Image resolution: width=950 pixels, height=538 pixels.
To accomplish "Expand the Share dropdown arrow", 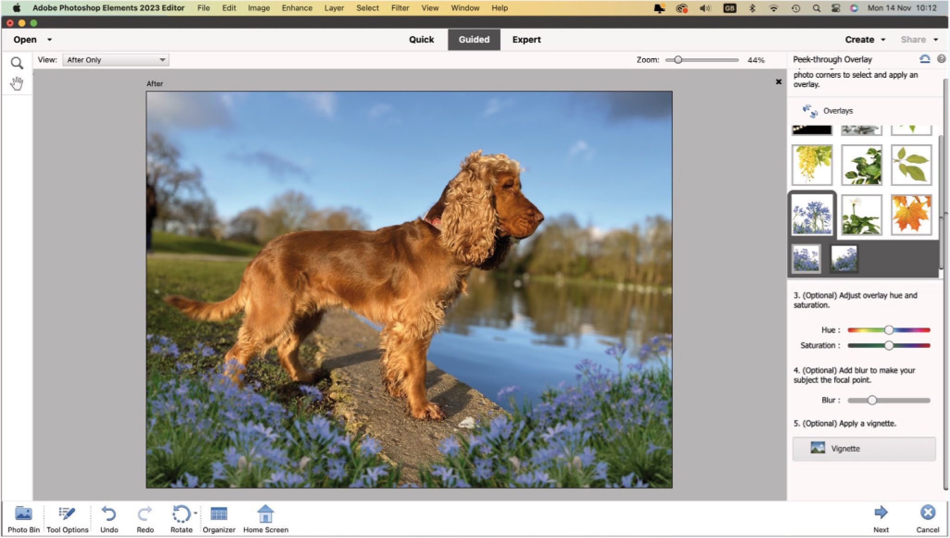I will tap(936, 40).
